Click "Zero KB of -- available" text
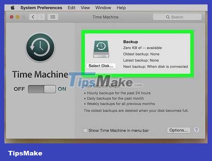The width and height of the screenshot is (212, 161). [x=142, y=48]
